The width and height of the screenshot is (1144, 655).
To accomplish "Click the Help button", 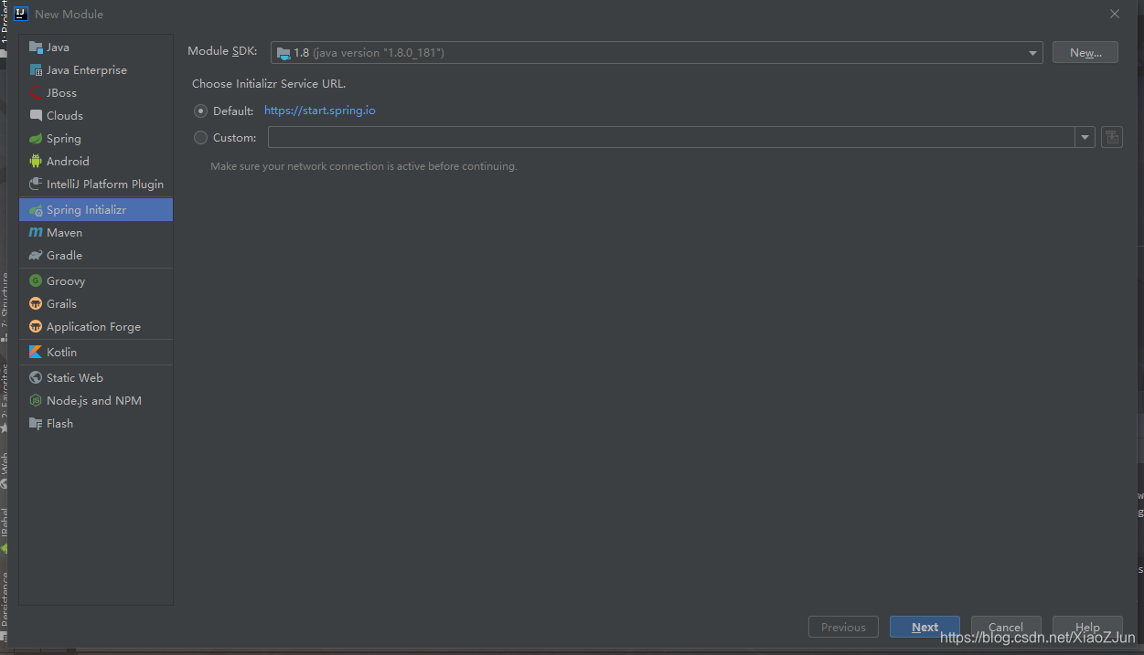I will [x=1087, y=627].
